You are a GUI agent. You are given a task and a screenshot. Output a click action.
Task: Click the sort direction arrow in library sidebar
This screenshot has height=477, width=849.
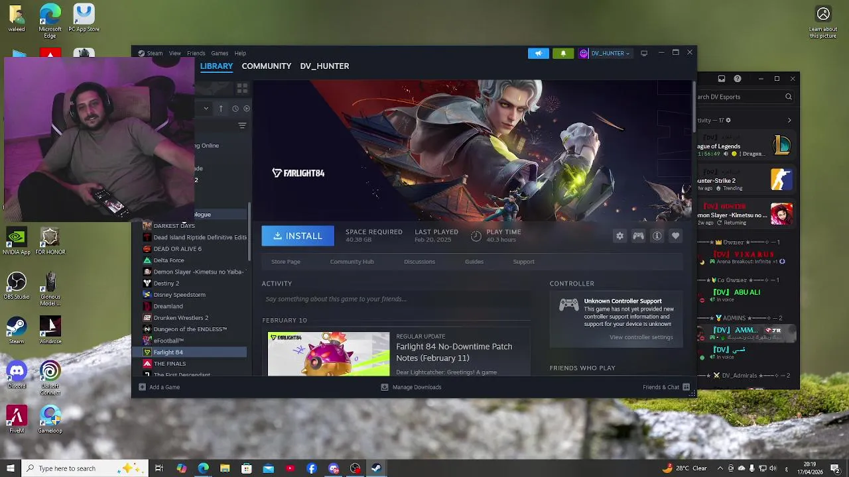pyautogui.click(x=221, y=109)
